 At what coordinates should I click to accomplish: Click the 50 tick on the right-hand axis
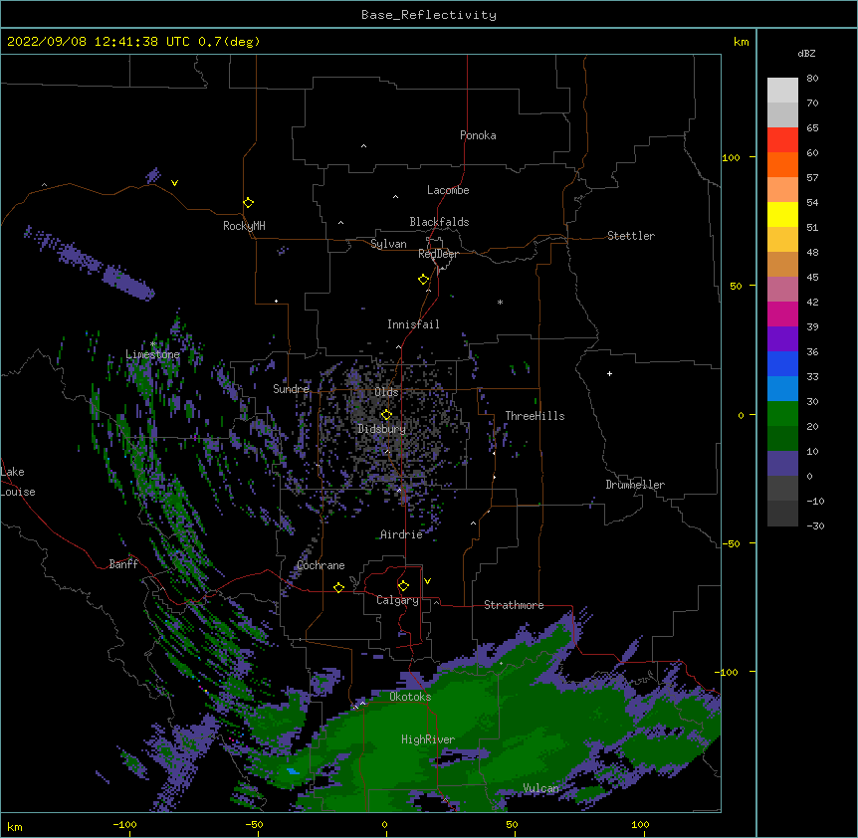pos(736,286)
